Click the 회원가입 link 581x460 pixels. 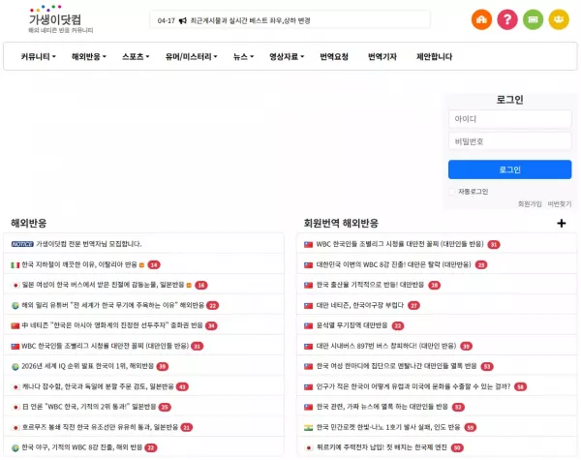pos(530,204)
